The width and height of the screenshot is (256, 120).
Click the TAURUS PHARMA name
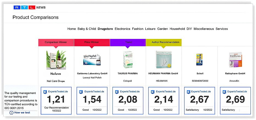pos(128,73)
